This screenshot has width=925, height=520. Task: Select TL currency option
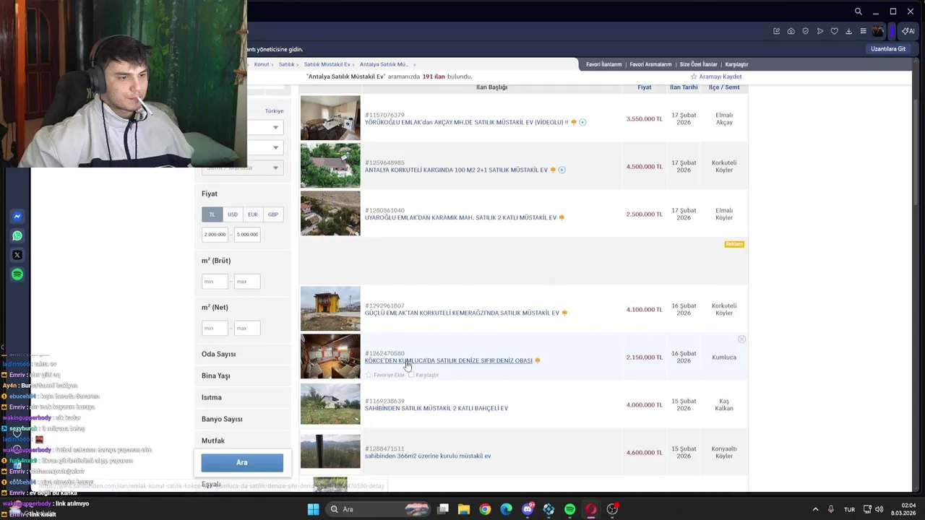[212, 214]
